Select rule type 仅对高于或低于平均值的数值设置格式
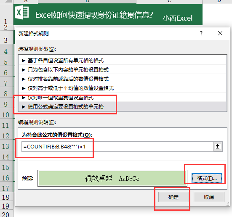232x217 pixels. (123, 88)
